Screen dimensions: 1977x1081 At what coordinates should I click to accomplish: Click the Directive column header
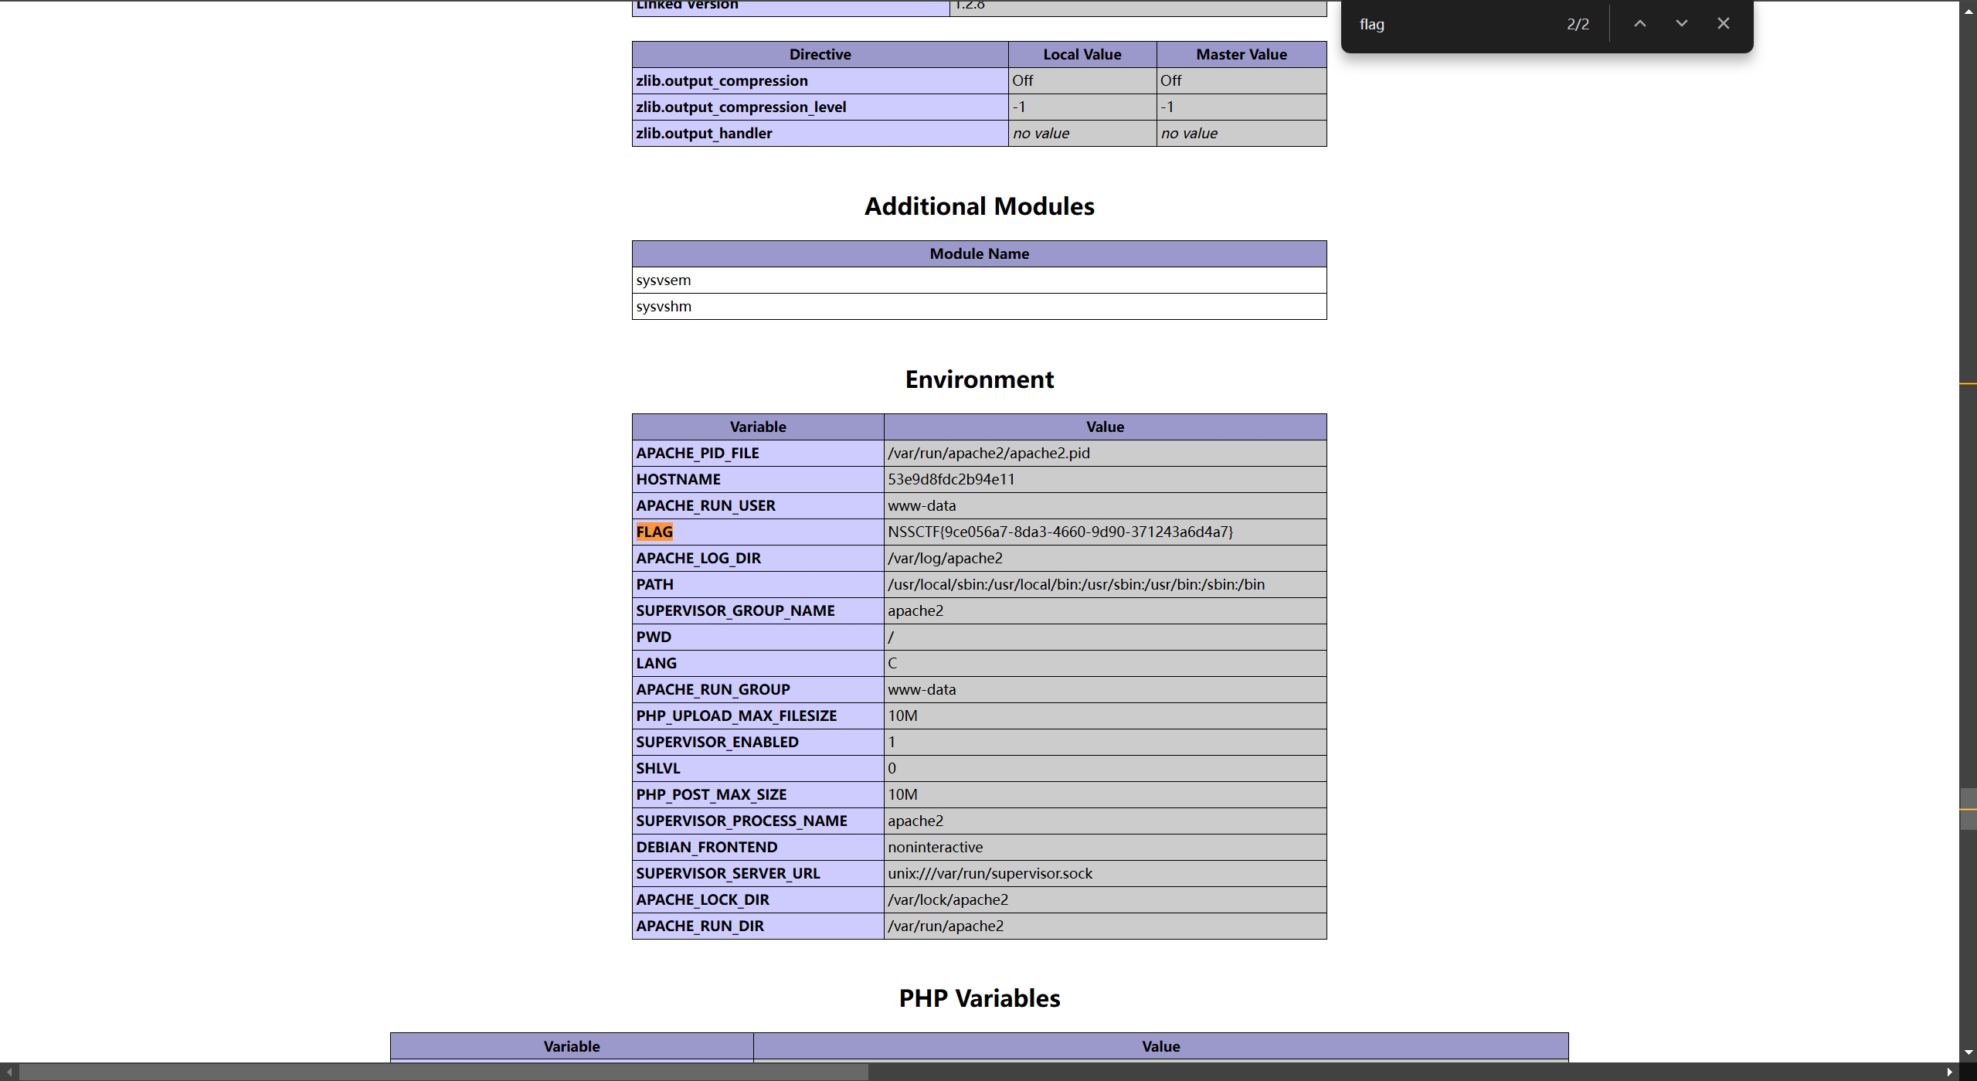pos(820,54)
